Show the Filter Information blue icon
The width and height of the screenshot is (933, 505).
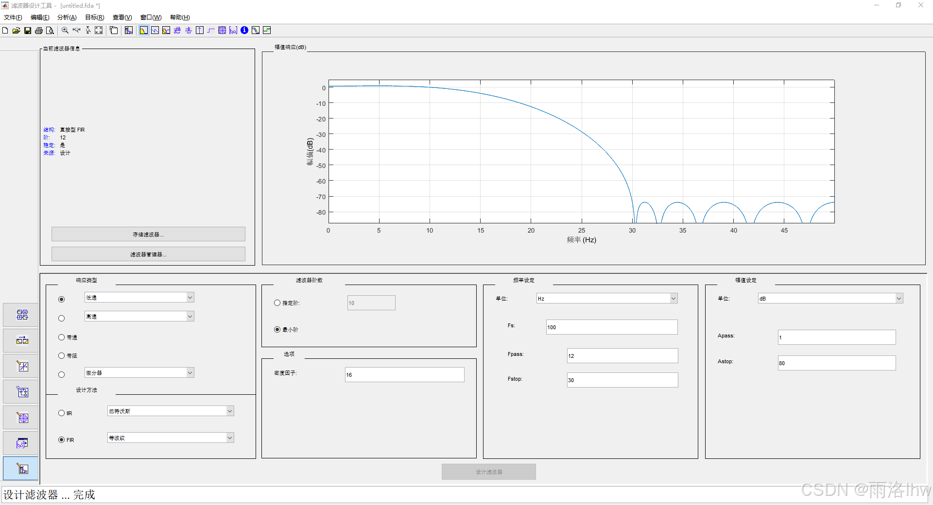point(244,31)
